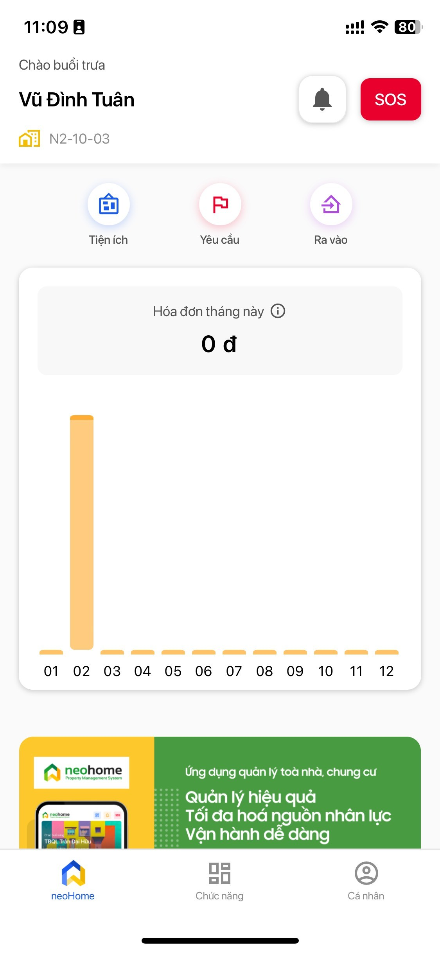440x953 pixels.
Task: Tap the month 12 bar in chart
Action: tap(386, 652)
